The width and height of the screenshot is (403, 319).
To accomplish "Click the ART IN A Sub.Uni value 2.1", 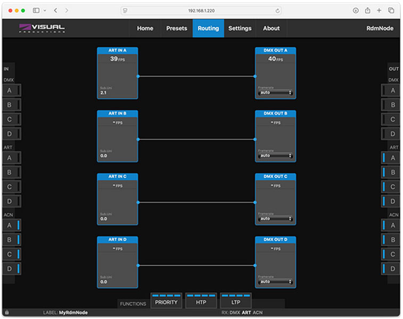I will [x=103, y=93].
